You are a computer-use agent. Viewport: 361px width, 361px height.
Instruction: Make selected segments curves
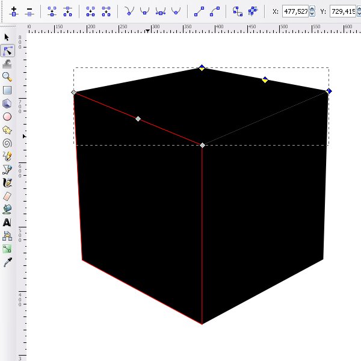tap(215, 11)
